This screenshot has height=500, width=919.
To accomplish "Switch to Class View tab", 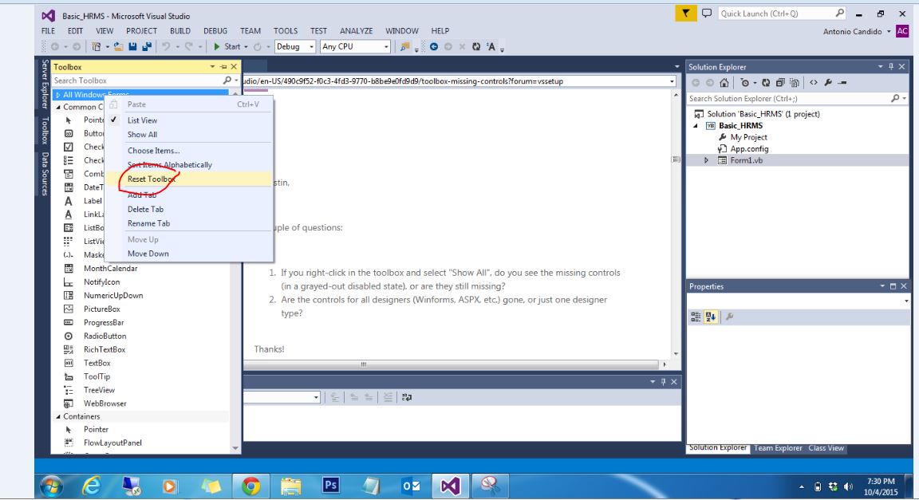I will 826,448.
